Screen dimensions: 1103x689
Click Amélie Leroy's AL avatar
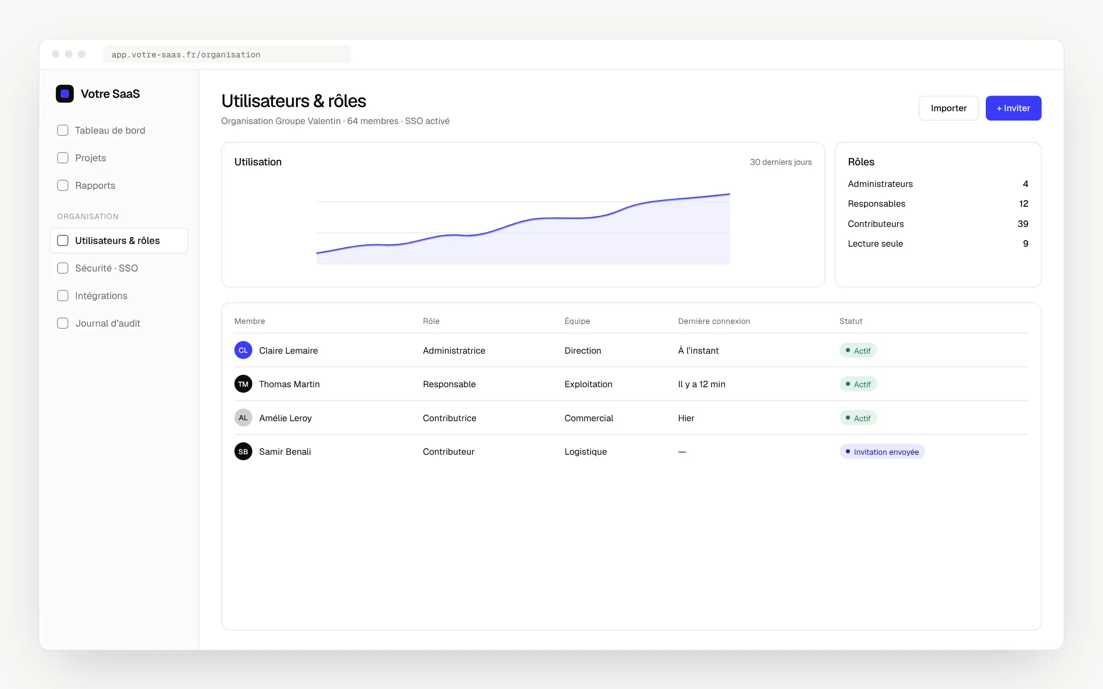point(243,418)
